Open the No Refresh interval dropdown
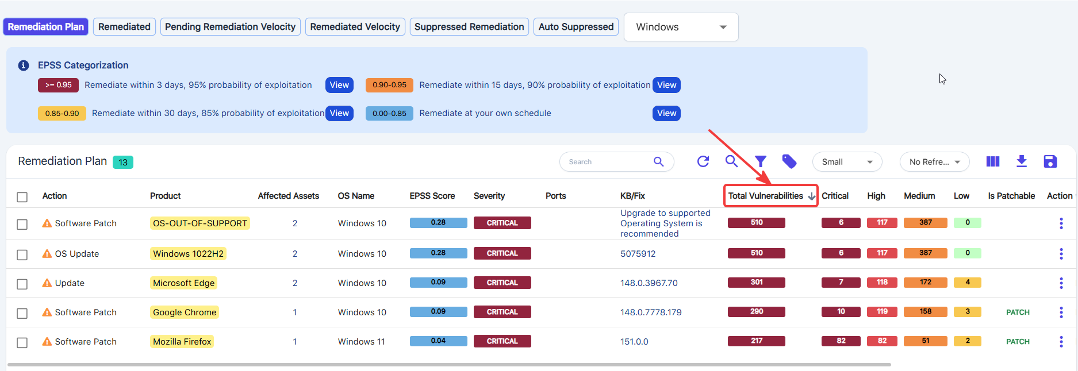This screenshot has height=371, width=1078. [934, 162]
